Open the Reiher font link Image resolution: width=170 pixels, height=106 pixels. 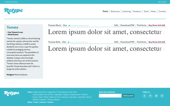click(x=46, y=97)
